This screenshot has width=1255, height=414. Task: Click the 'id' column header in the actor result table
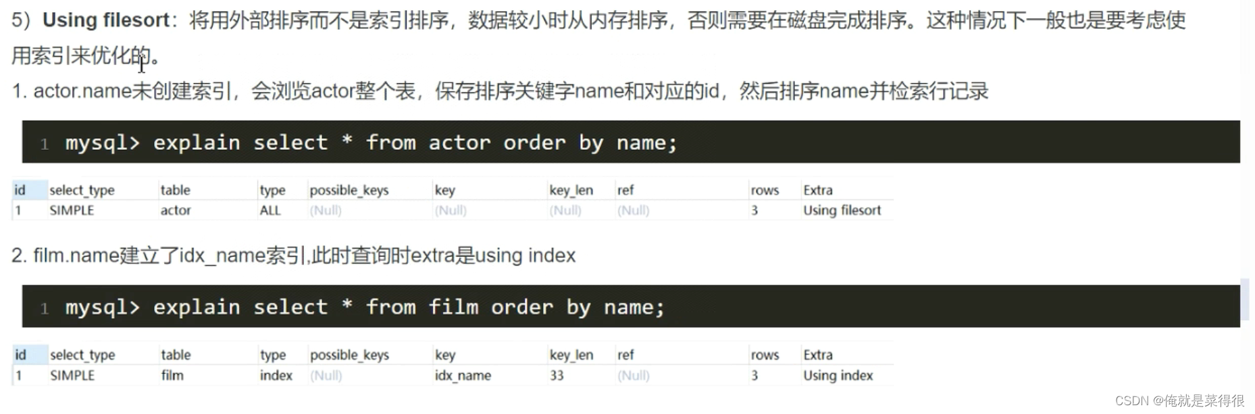point(20,190)
